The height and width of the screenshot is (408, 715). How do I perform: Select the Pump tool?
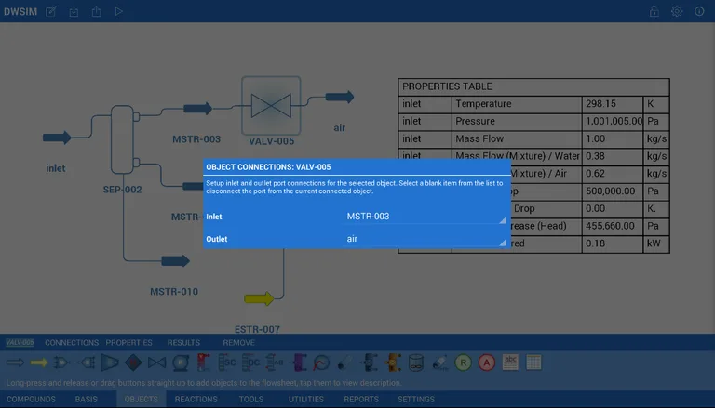[181, 362]
